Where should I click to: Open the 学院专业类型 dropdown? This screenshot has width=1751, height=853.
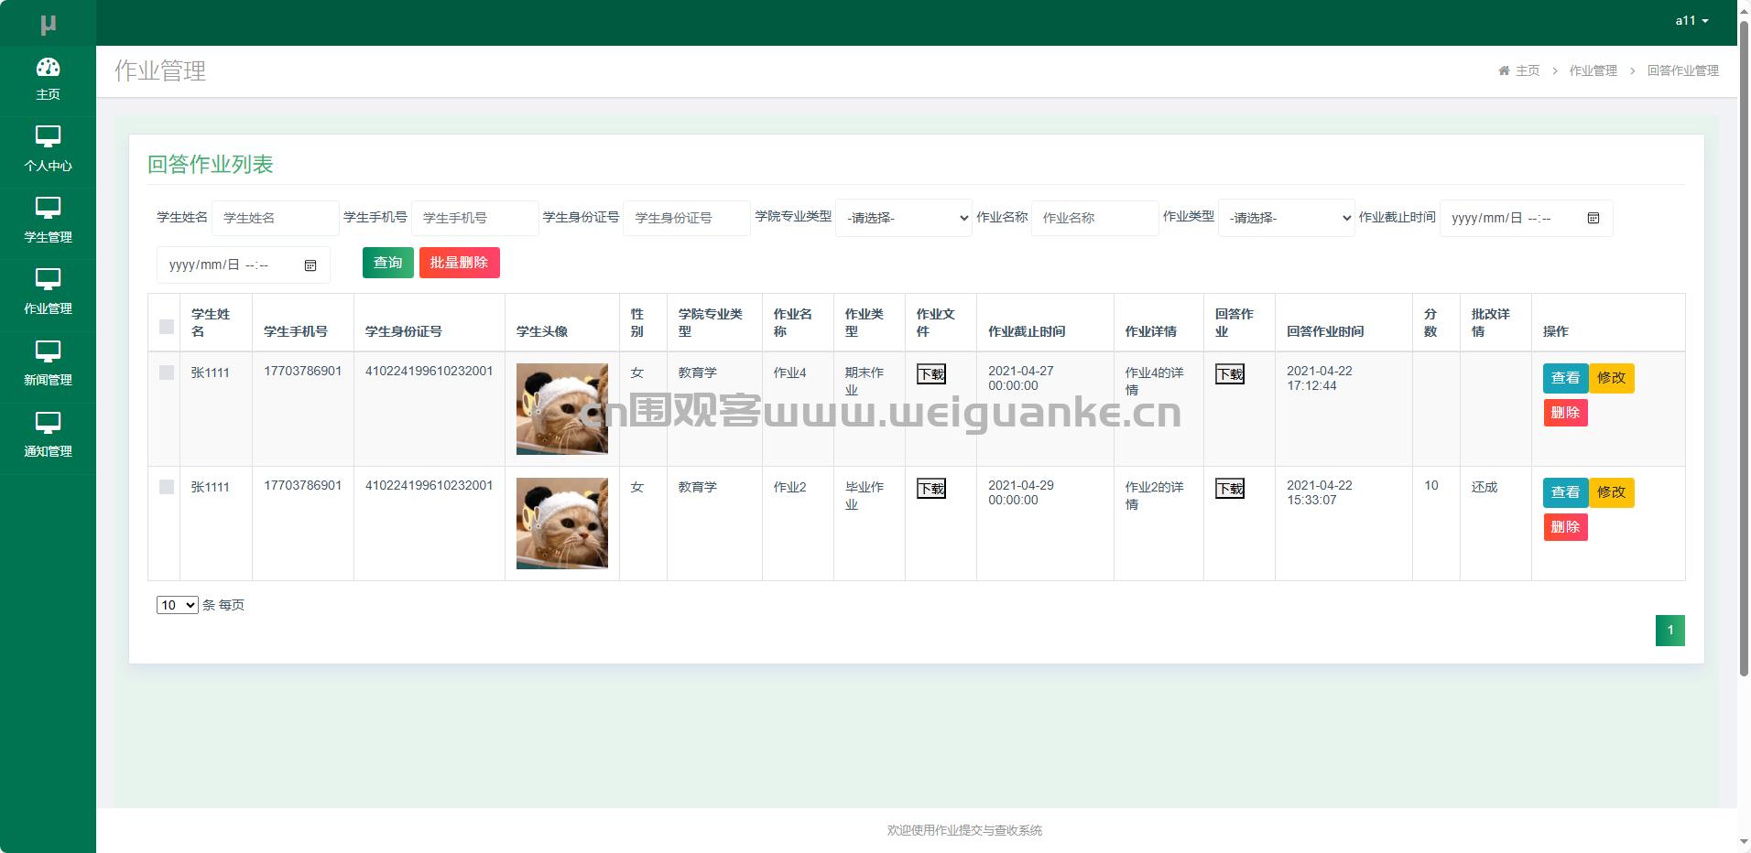click(903, 218)
